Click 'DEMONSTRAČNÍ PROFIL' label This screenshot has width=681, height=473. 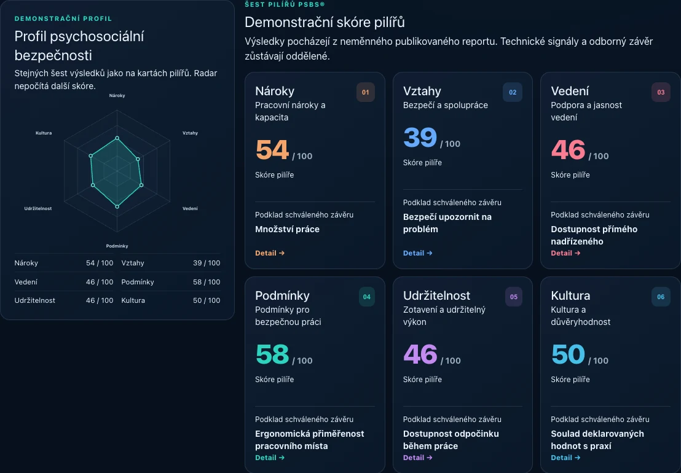[x=63, y=18]
